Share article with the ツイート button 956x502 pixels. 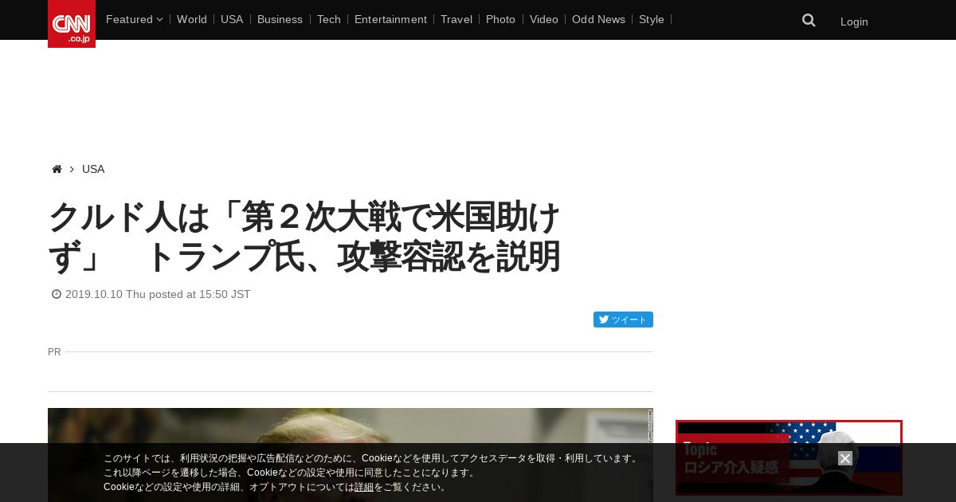(623, 320)
